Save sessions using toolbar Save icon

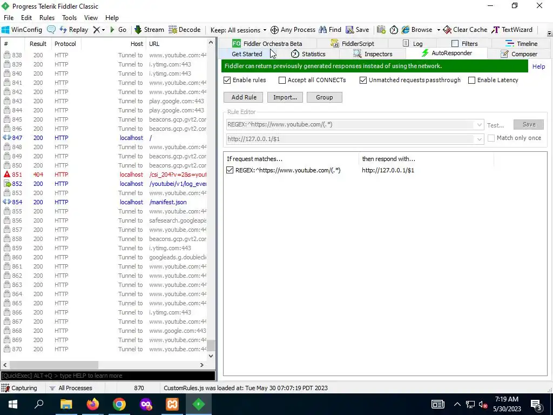point(358,30)
